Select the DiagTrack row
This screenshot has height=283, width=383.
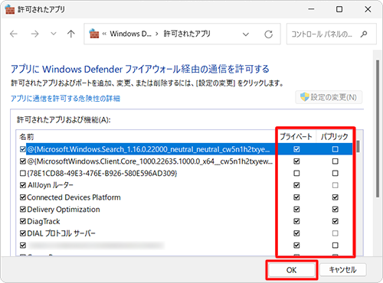[x=44, y=221]
